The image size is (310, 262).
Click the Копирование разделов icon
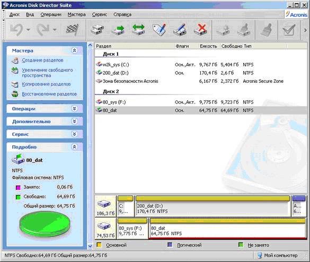point(15,84)
